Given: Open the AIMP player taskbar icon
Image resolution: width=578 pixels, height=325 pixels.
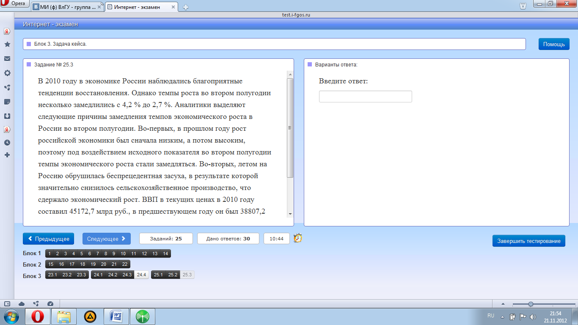Looking at the screenshot, I should click(90, 317).
